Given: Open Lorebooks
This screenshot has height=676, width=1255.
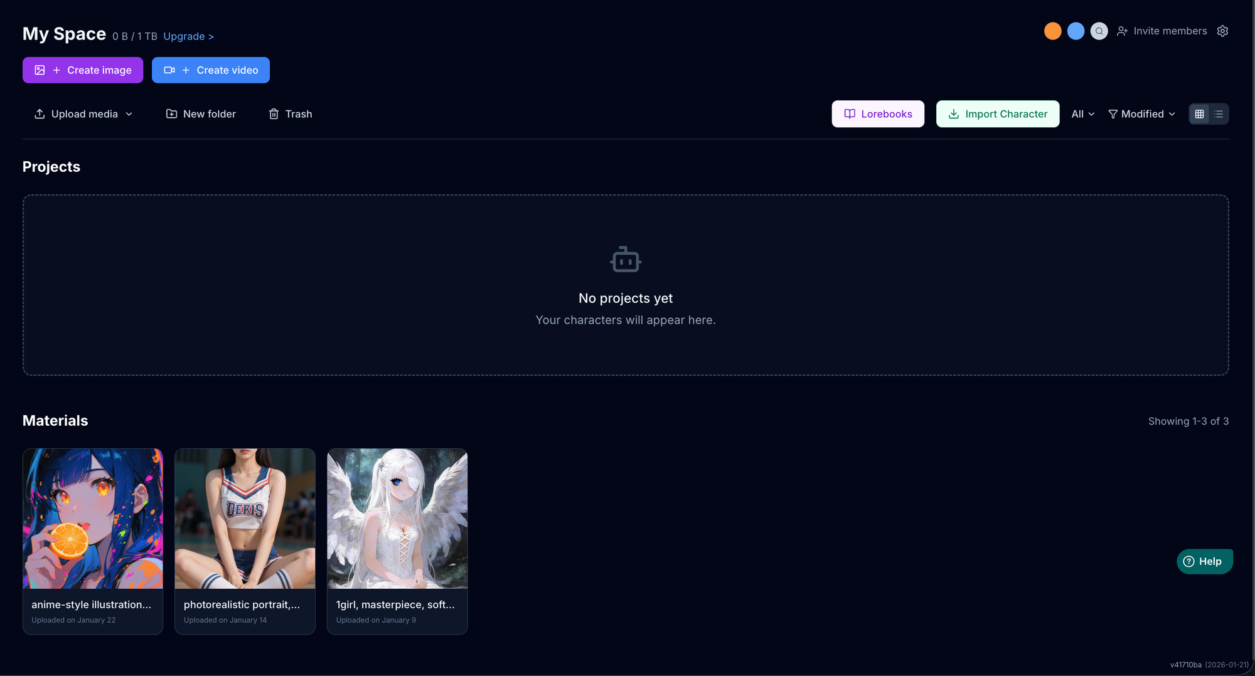Looking at the screenshot, I should pyautogui.click(x=877, y=114).
